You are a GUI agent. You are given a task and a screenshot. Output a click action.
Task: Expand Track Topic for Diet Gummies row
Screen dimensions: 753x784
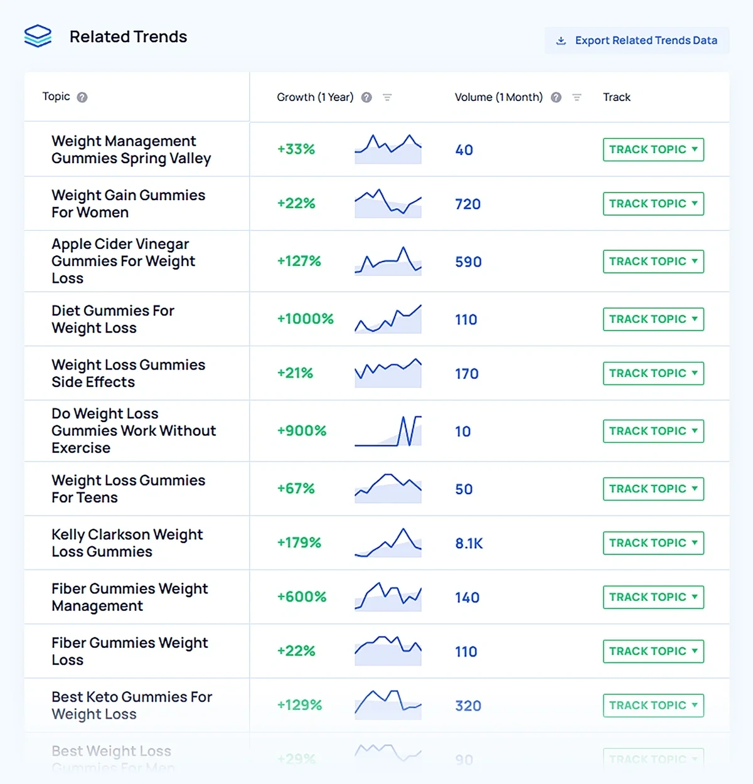point(653,319)
